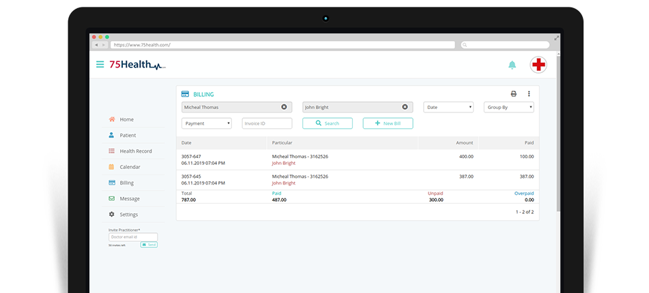The width and height of the screenshot is (649, 293).
Task: Expand the Date dropdown
Action: (x=448, y=107)
